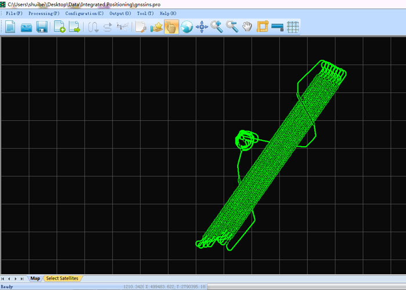Click the four-arrow move view icon
The image size is (406, 290).
click(x=202, y=27)
